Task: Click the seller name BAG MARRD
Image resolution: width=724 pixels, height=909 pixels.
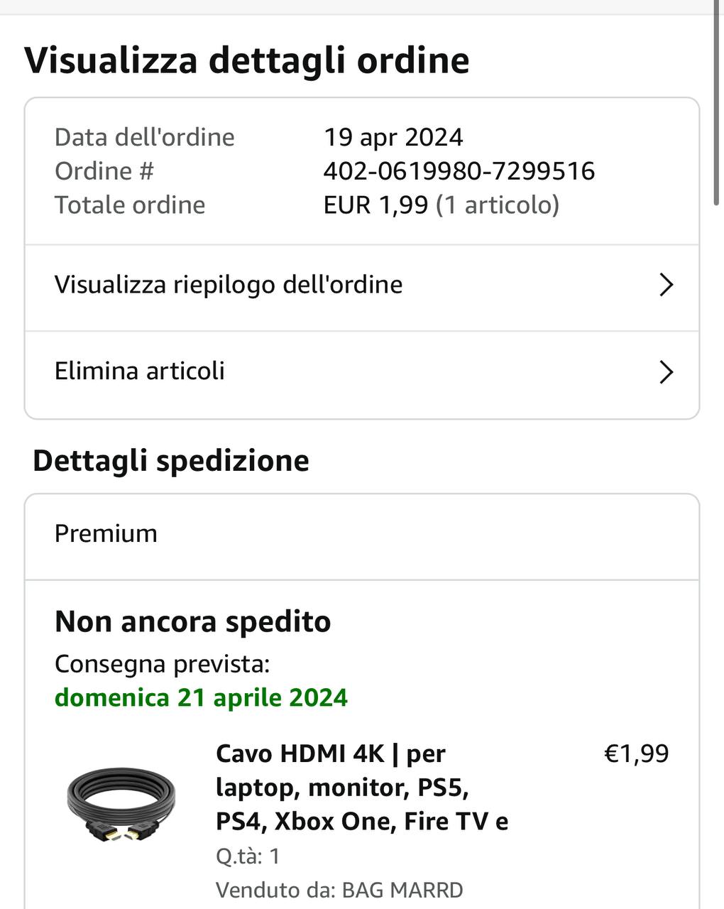Action: [402, 890]
